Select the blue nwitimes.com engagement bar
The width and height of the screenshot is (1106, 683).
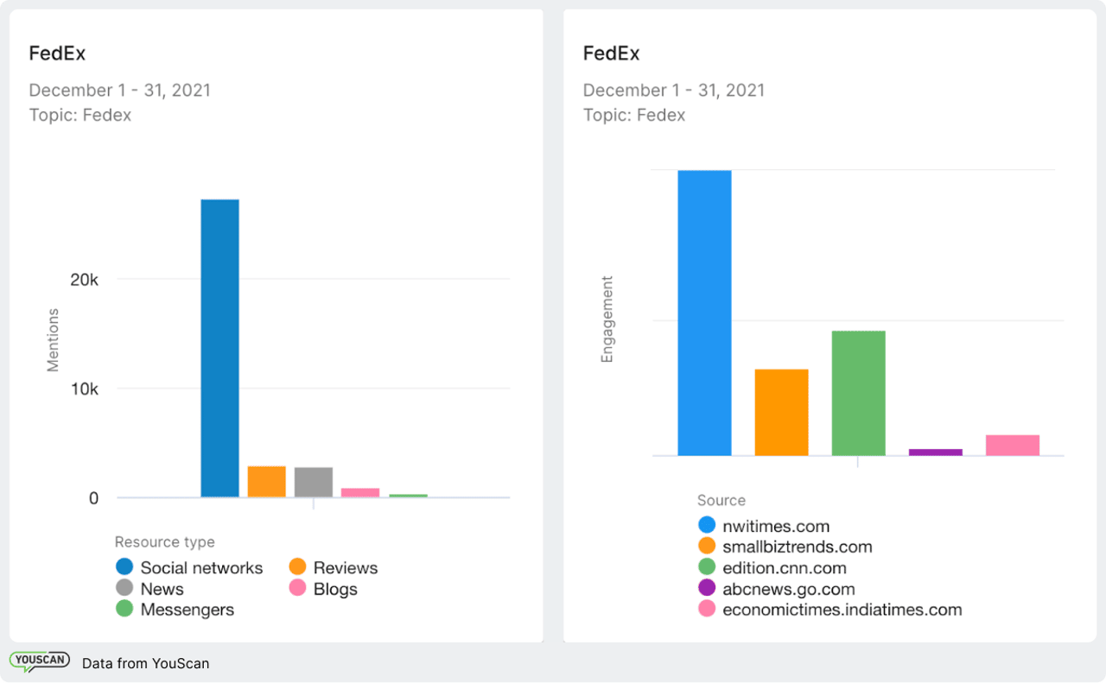pyautogui.click(x=704, y=313)
